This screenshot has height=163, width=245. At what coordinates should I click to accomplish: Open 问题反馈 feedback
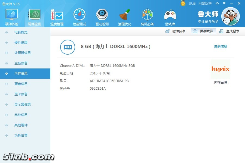tap(205, 3)
